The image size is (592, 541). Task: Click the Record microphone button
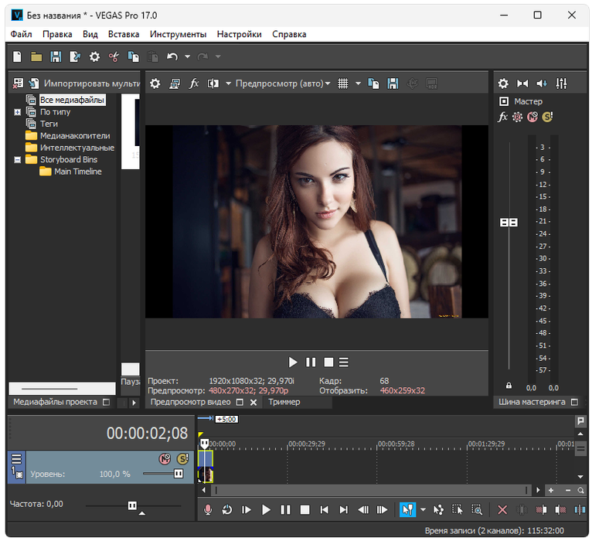point(207,510)
